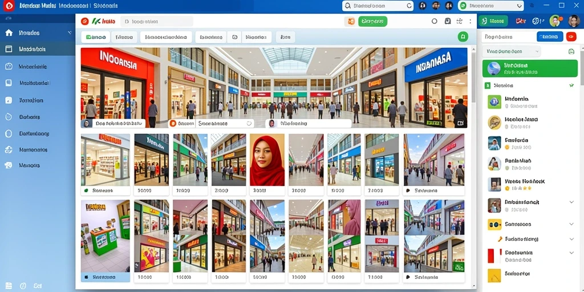Click the crosshair grid icon in the inner toolbar
This screenshot has width=584, height=292.
click(460, 21)
